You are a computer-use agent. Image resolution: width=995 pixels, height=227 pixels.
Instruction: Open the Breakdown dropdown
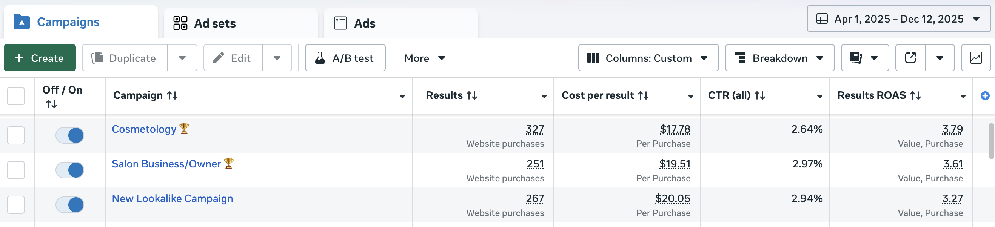pos(779,58)
